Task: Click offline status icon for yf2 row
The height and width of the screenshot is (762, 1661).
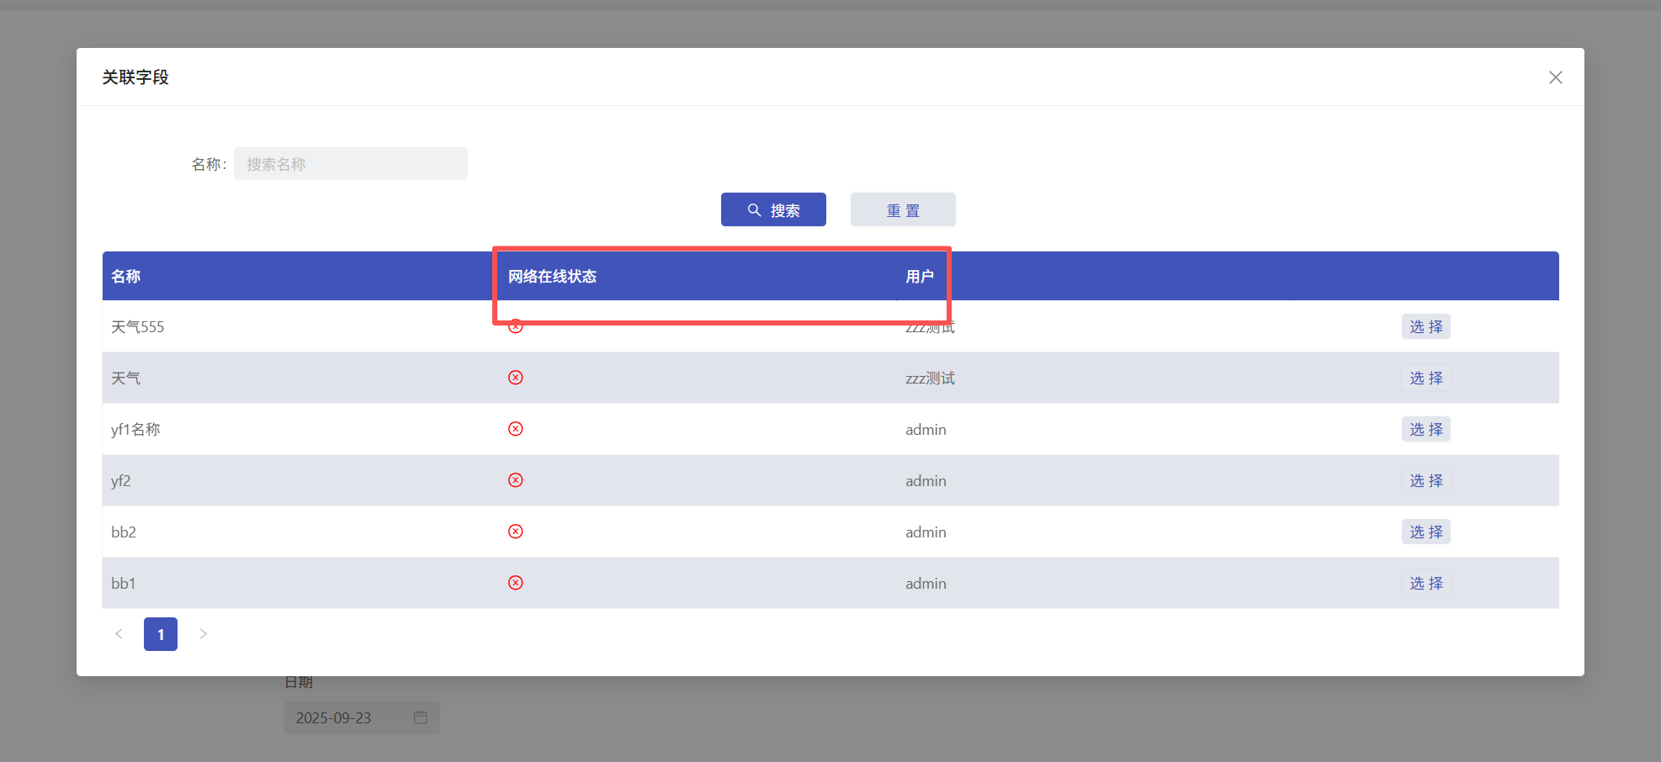Action: [x=516, y=480]
